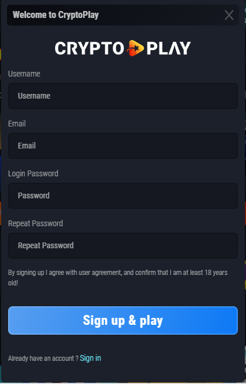The width and height of the screenshot is (246, 384).
Task: Click the word old! ending the agreement note
Action: (x=13, y=283)
